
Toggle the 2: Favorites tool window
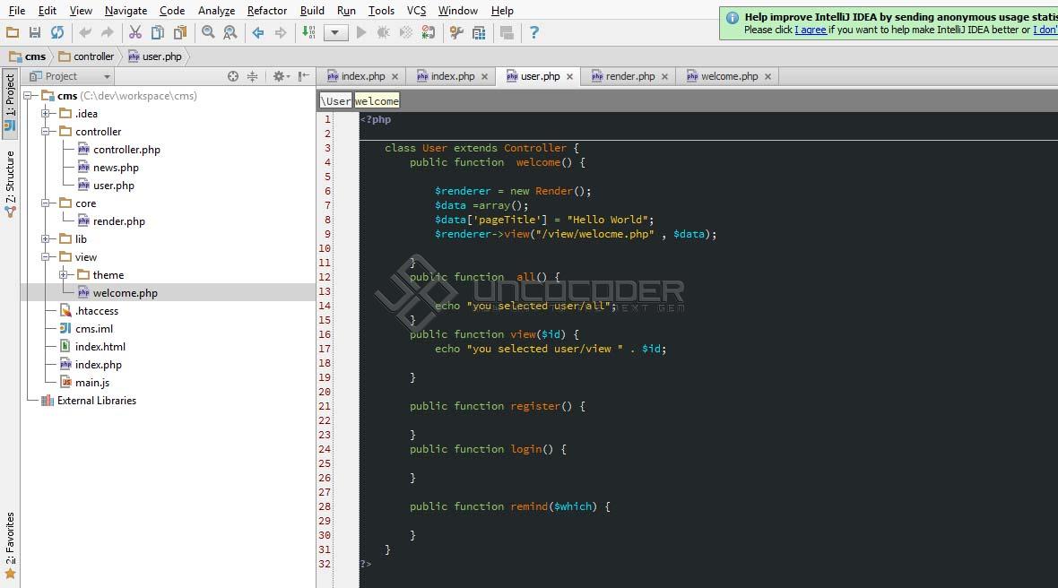click(x=10, y=545)
